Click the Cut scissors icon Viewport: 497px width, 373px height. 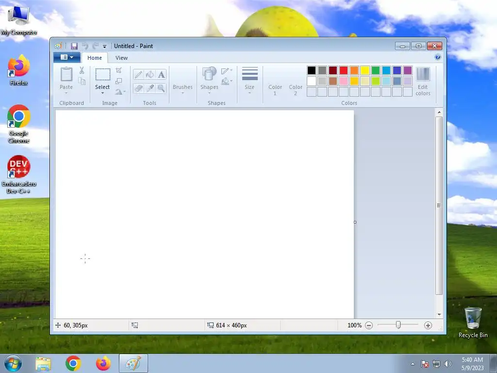tap(82, 70)
